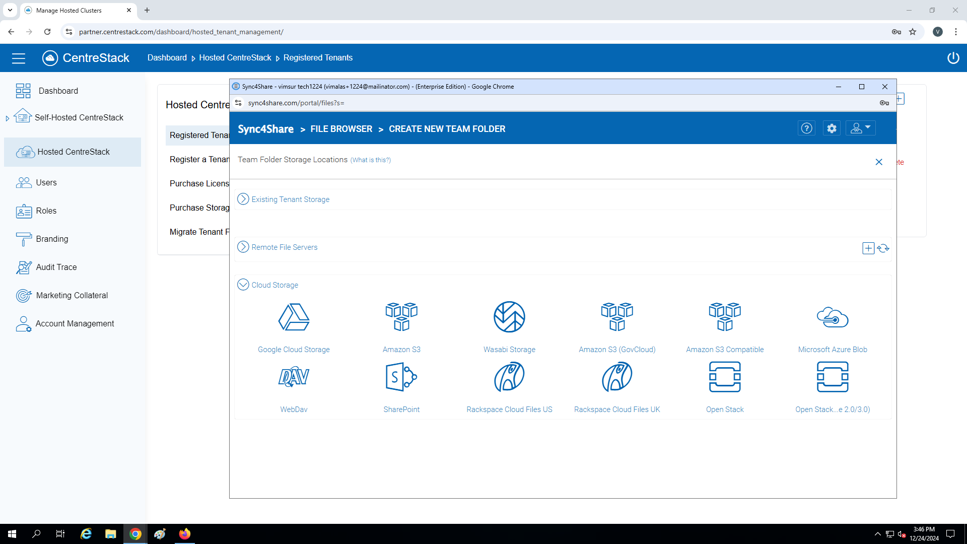Open Sync4Share settings gear icon

point(832,128)
